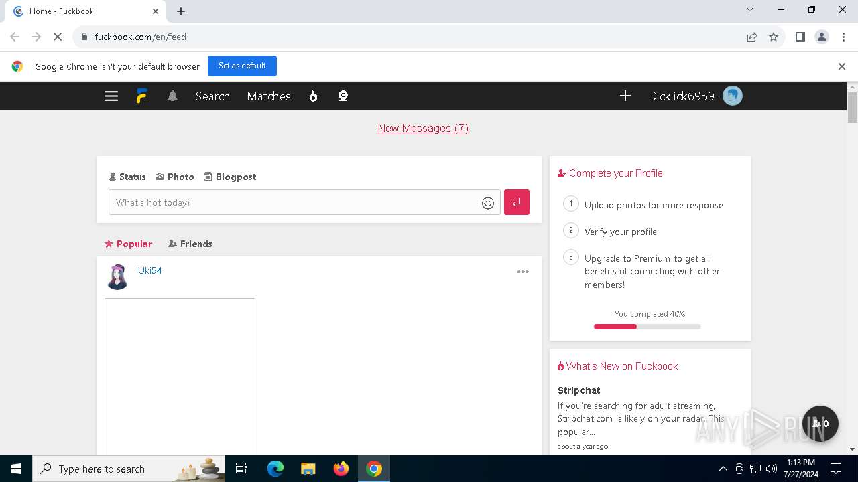
Task: Stop loading the page
Action: [x=58, y=37]
